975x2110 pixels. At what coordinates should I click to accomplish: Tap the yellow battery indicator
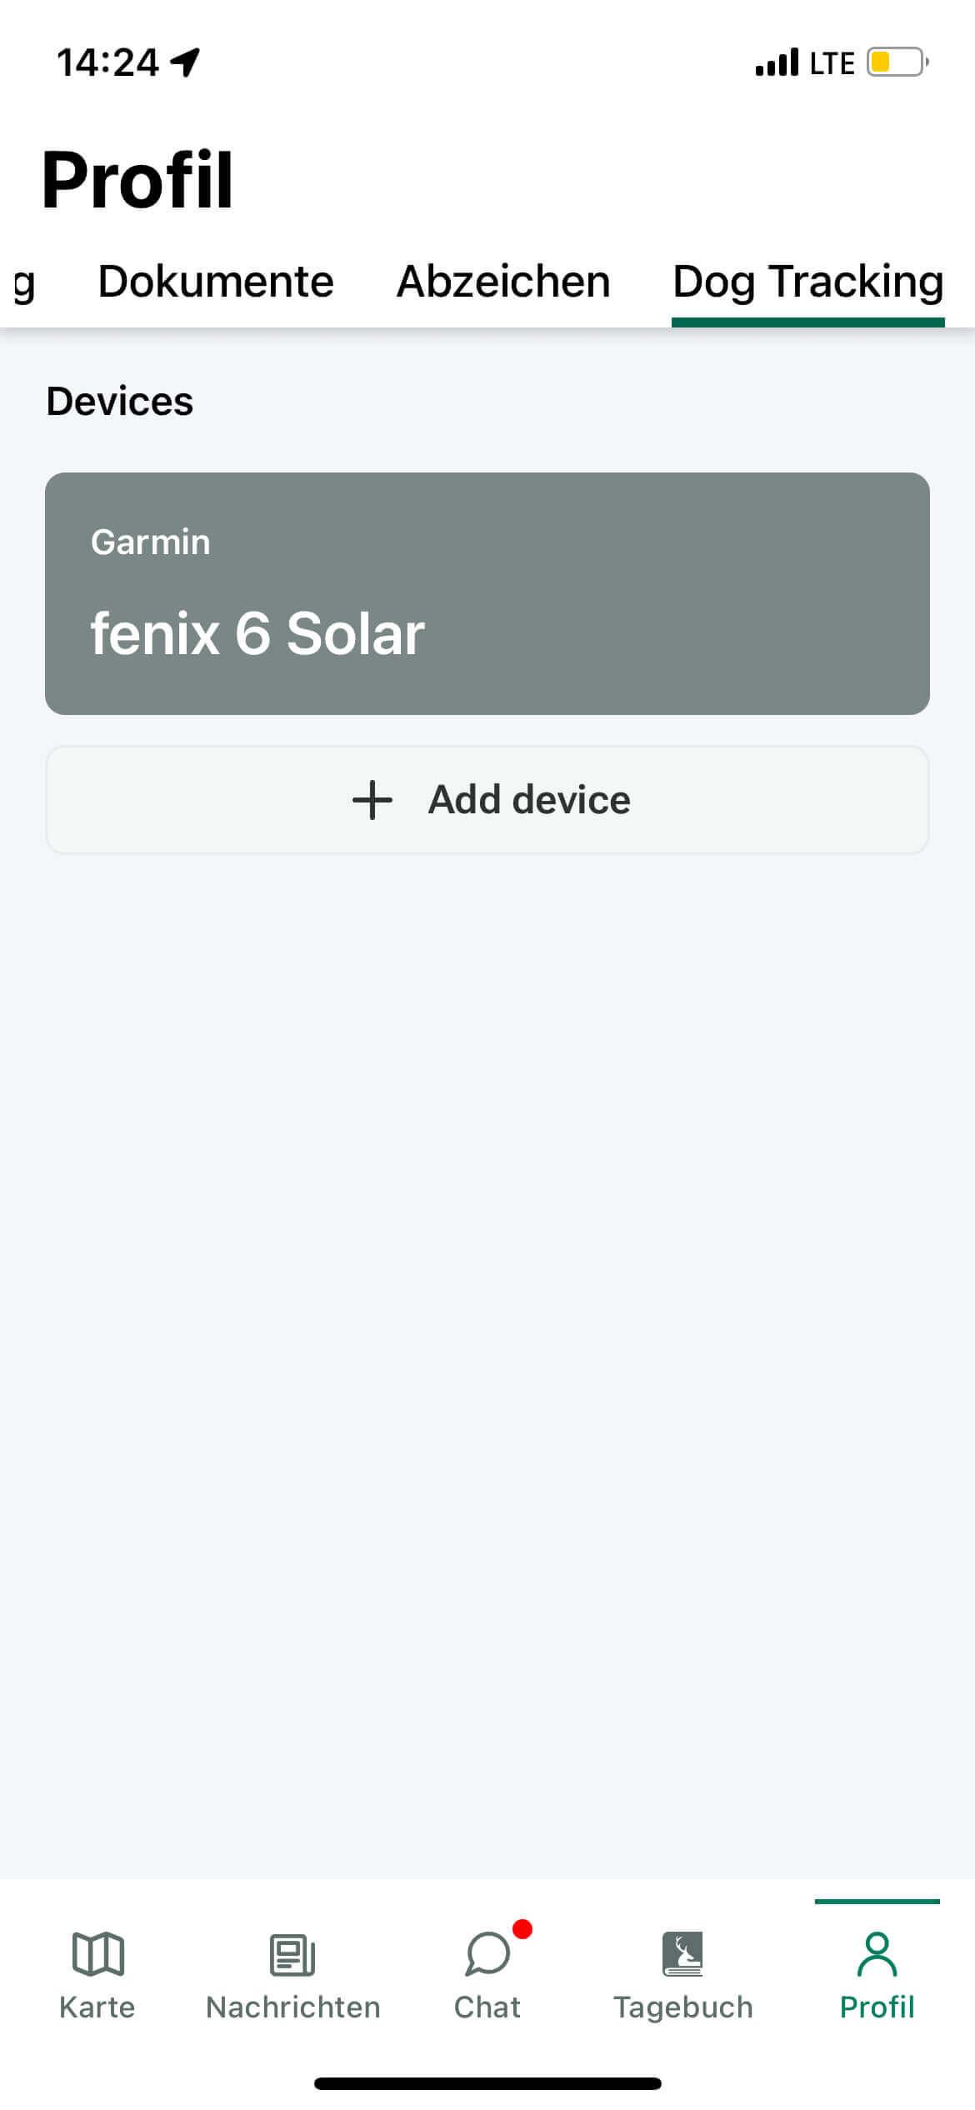(897, 62)
